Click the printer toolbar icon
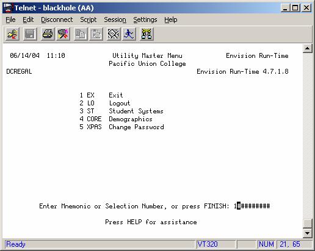 48,34
